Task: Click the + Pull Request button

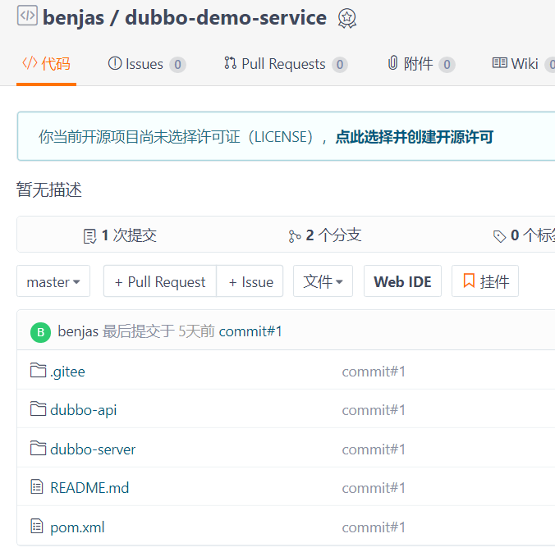Action: [x=160, y=281]
